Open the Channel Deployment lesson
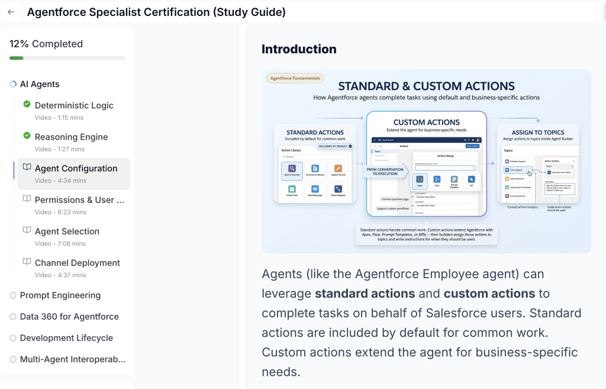 pos(73,268)
